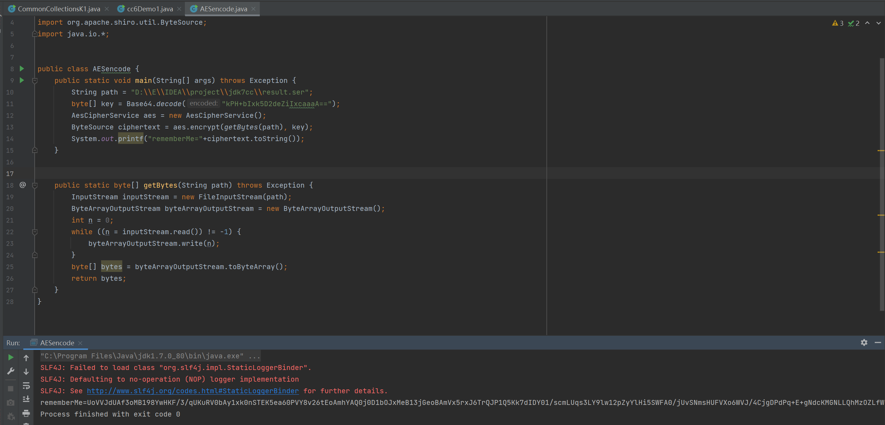Open the slf4j StaticLoggerBinder link
Image resolution: width=885 pixels, height=425 pixels.
[x=193, y=391]
